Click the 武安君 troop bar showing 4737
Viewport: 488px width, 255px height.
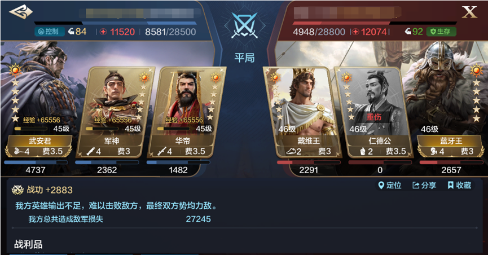coord(36,162)
